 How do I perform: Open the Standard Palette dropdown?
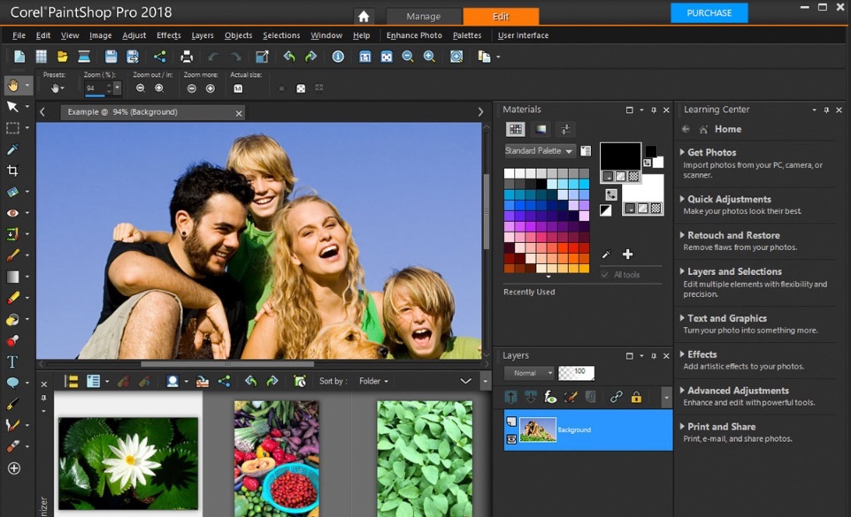(540, 151)
